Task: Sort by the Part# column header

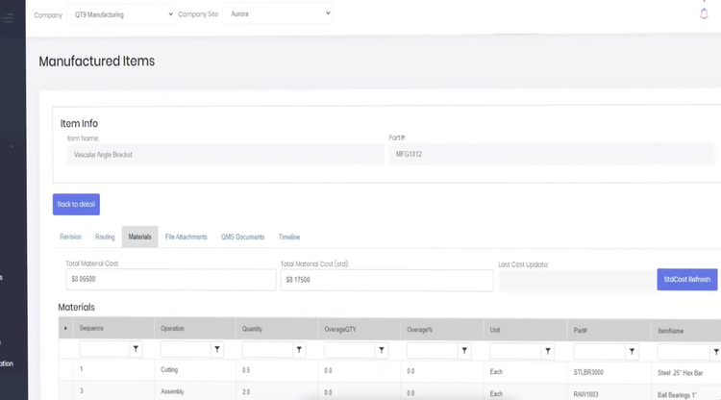Action: click(580, 331)
